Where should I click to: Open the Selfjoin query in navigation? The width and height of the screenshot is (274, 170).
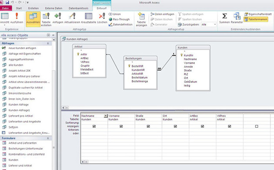[13, 127]
